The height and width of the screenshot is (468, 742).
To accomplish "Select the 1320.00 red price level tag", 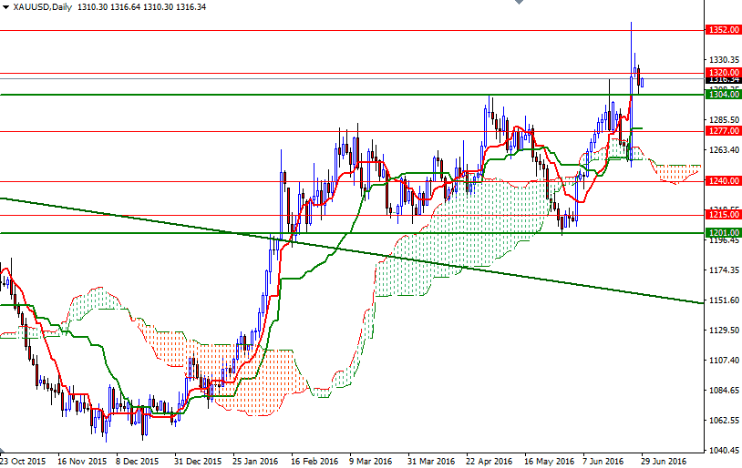I will (x=722, y=72).
